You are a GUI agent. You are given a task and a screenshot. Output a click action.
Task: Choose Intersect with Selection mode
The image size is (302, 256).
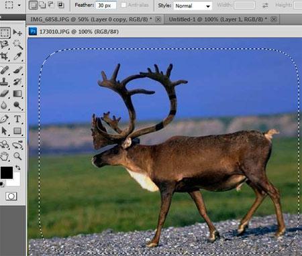tap(60, 5)
